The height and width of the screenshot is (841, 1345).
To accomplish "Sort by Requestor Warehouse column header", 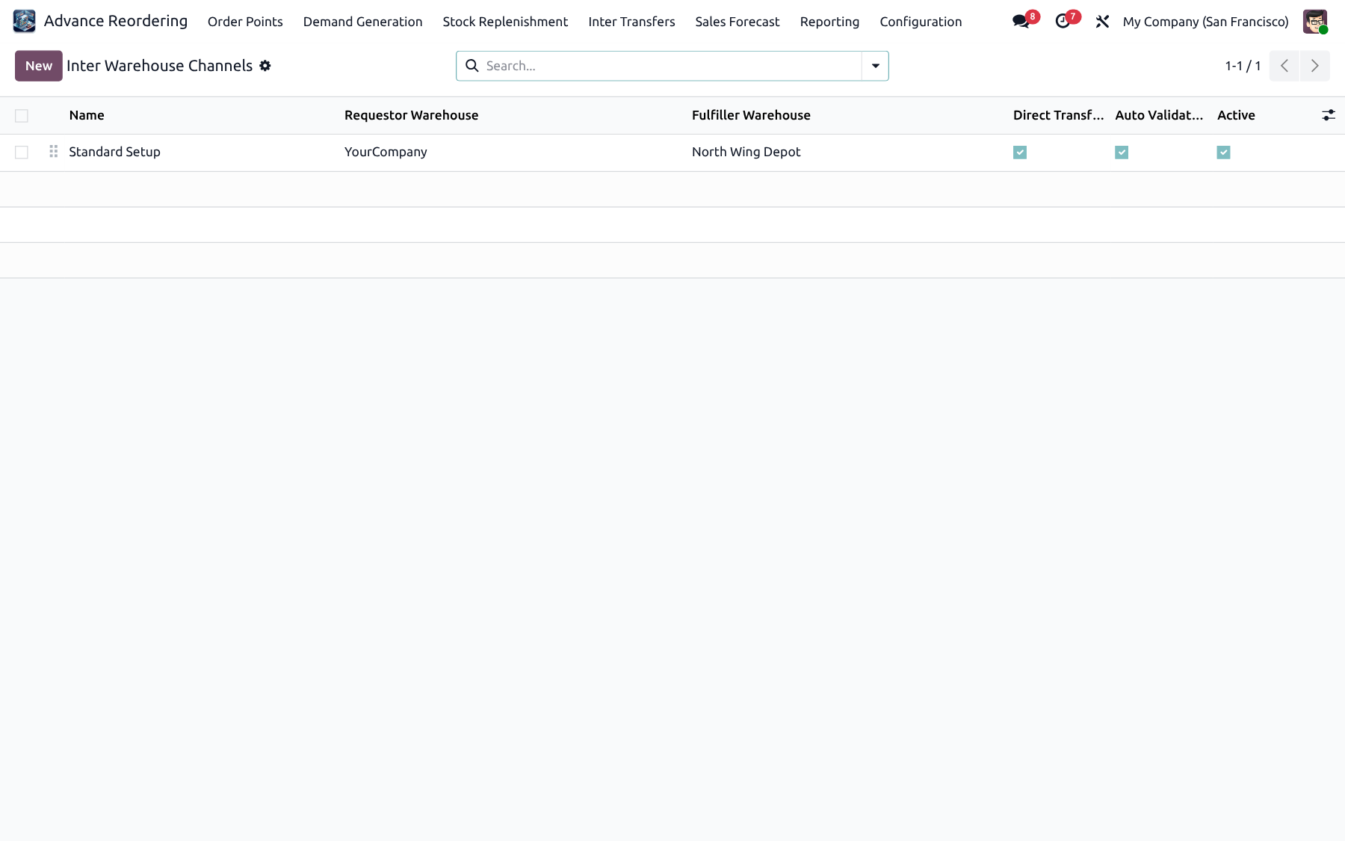I will [411, 115].
